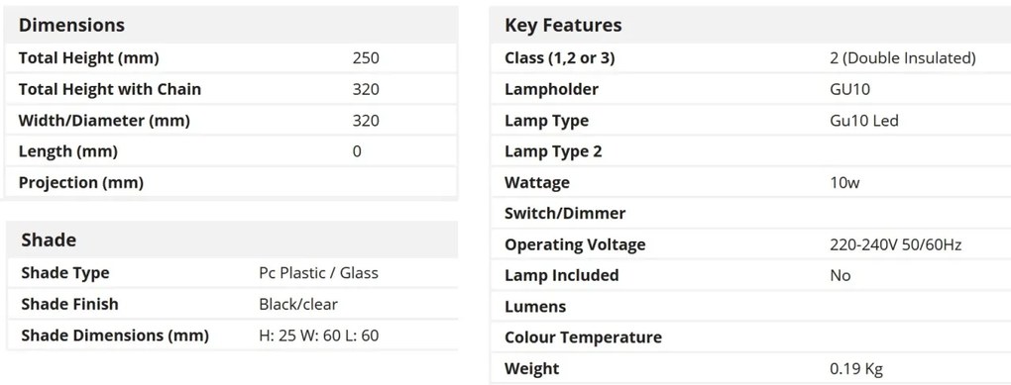Click the Width/Diameter (mm) label
1011x385 pixels.
104,121
